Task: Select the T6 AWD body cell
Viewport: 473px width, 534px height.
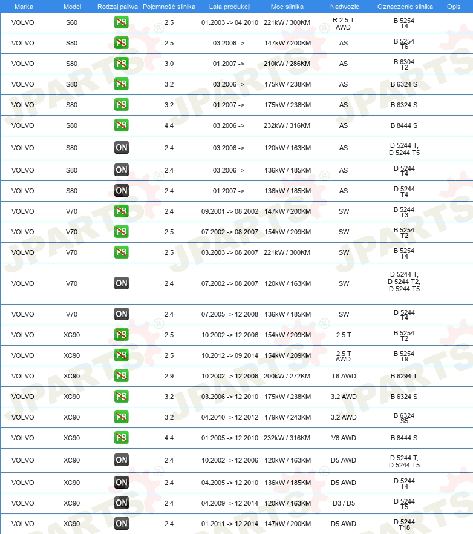Action: pyautogui.click(x=344, y=375)
